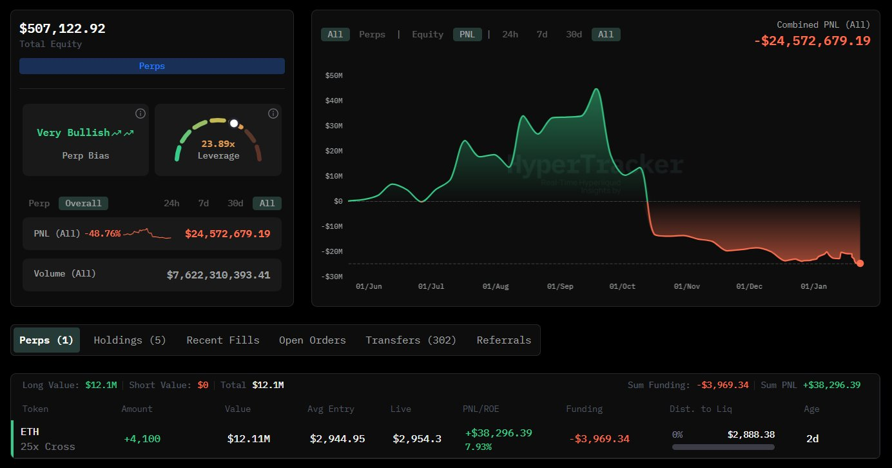The height and width of the screenshot is (468, 892).
Task: Open the Referrals tab
Action: point(504,340)
